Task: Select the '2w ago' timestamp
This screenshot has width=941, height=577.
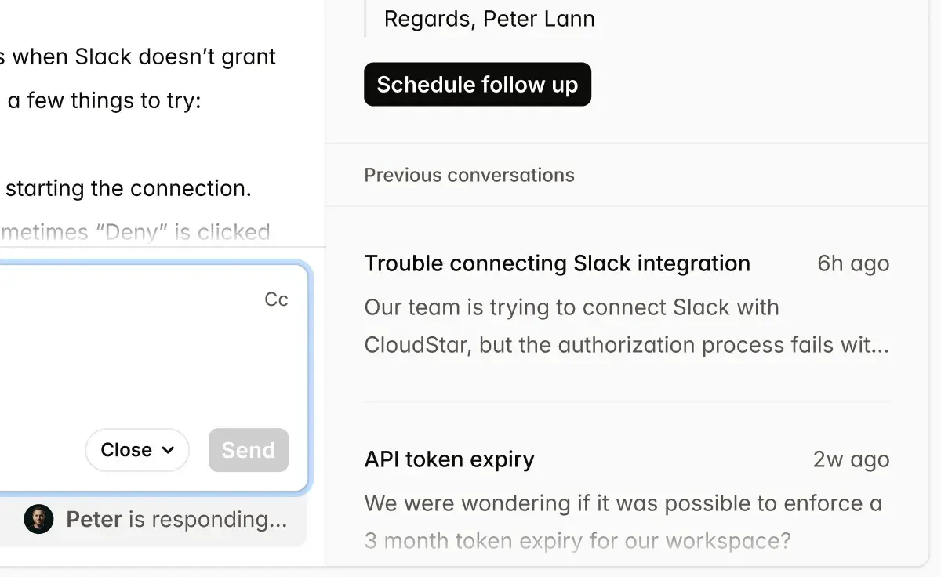Action: (x=850, y=459)
